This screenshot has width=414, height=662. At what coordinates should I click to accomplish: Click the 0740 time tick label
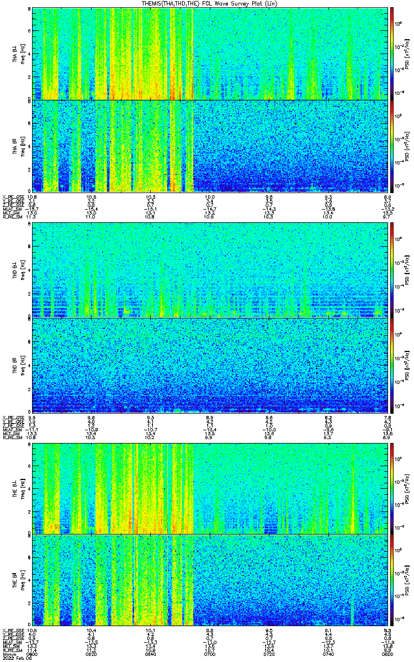328,654
